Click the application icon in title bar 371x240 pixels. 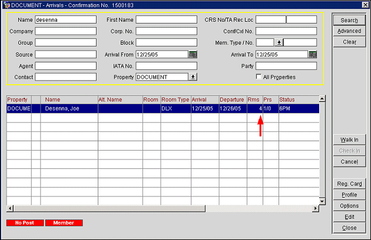point(6,5)
